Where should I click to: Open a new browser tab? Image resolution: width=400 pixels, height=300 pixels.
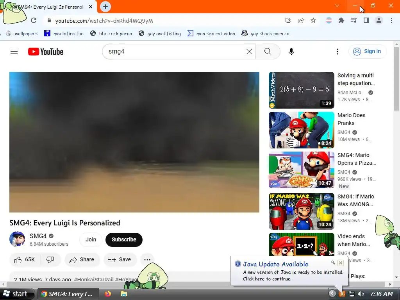tap(105, 7)
